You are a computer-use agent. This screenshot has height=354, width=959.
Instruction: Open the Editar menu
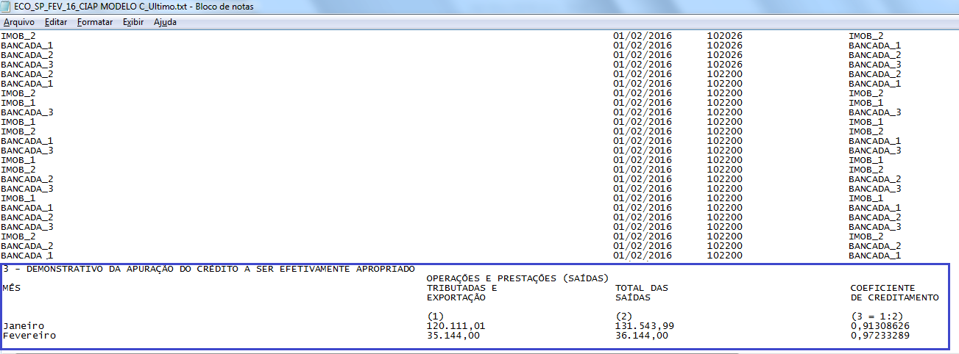point(56,22)
